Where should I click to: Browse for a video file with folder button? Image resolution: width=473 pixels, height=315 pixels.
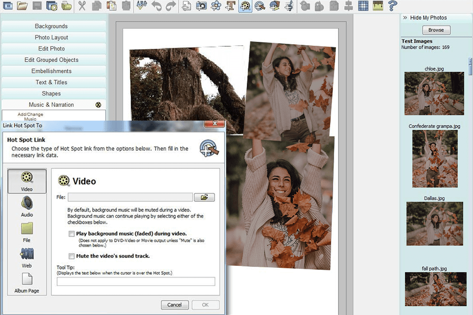point(204,197)
